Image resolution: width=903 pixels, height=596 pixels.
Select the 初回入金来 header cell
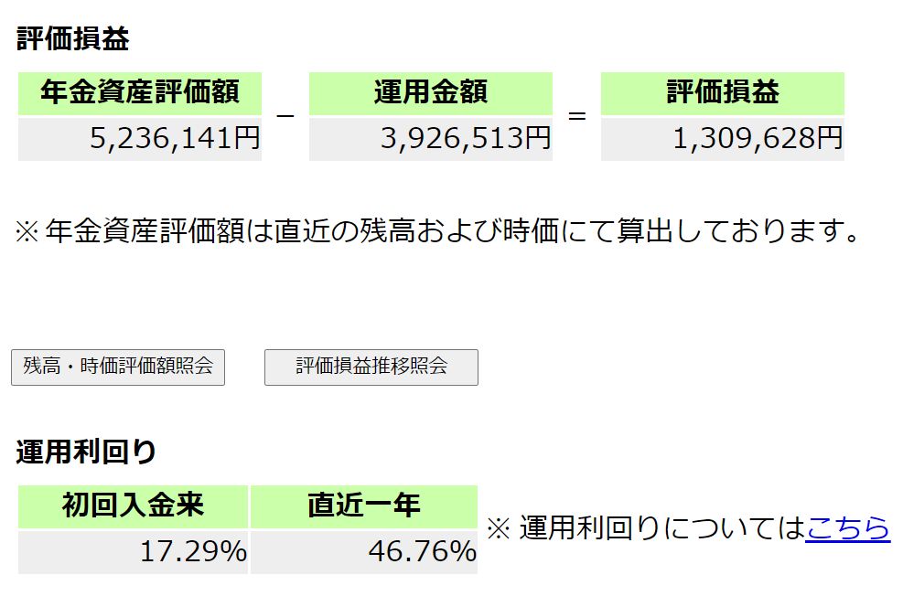pos(133,506)
